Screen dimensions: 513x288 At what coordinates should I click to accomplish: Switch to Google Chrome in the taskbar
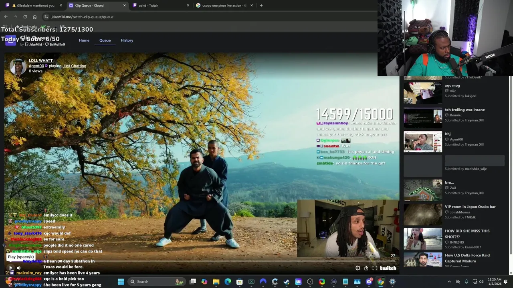point(381,282)
